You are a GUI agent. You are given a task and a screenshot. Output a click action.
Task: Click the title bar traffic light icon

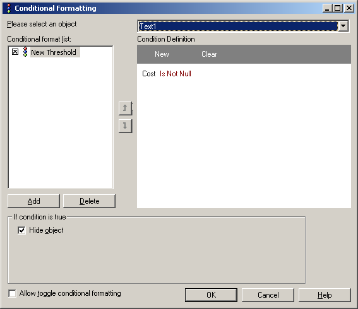(x=9, y=8)
